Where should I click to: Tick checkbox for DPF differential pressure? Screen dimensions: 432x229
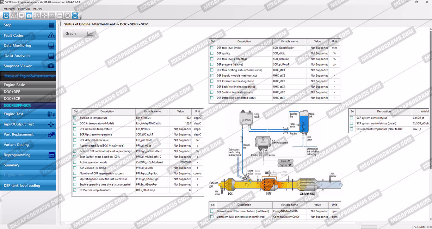click(x=75, y=140)
